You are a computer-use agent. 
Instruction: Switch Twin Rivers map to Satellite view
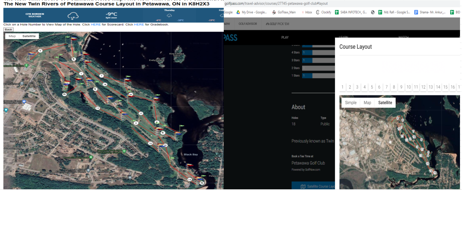[29, 36]
